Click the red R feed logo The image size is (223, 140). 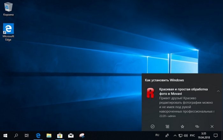point(150,93)
